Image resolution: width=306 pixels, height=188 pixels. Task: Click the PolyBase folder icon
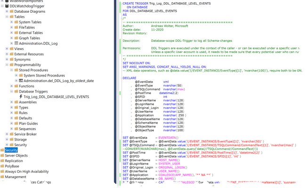(2, 166)
